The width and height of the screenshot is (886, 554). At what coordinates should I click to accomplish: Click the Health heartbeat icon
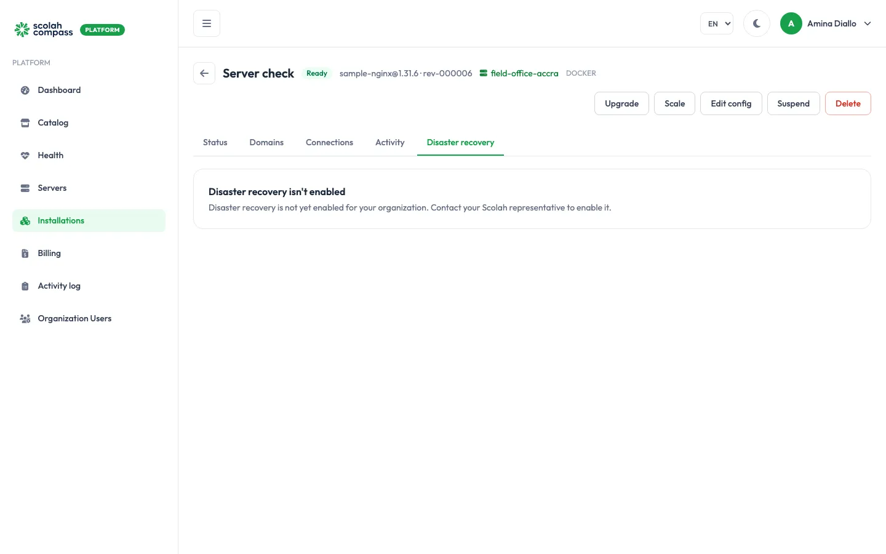click(25, 156)
